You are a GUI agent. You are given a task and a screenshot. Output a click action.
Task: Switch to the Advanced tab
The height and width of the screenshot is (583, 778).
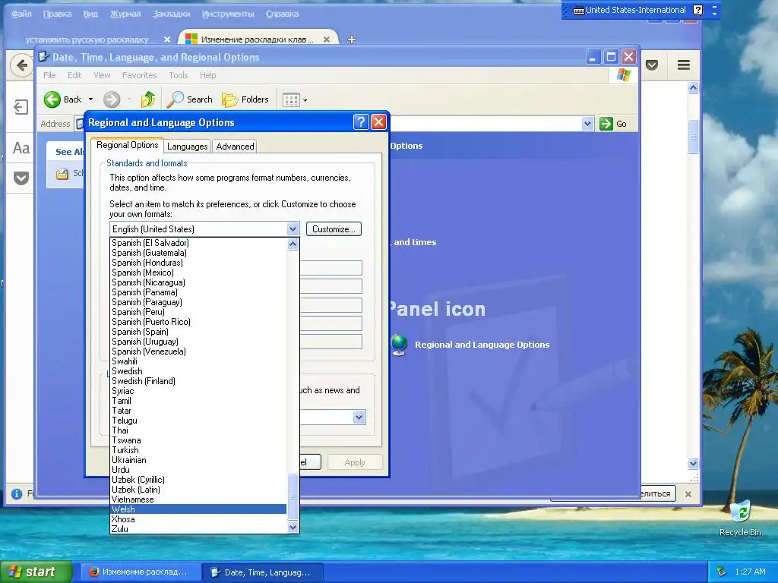[235, 147]
